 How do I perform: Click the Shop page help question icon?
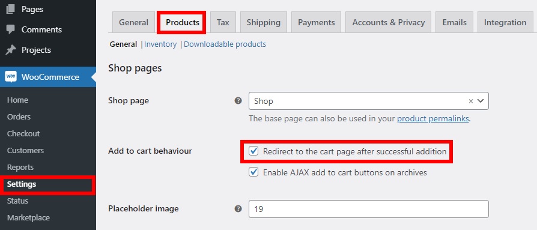tap(238, 101)
